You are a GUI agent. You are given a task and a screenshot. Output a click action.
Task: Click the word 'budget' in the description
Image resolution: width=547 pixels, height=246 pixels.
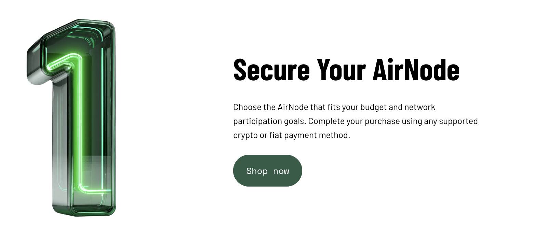[x=373, y=107]
